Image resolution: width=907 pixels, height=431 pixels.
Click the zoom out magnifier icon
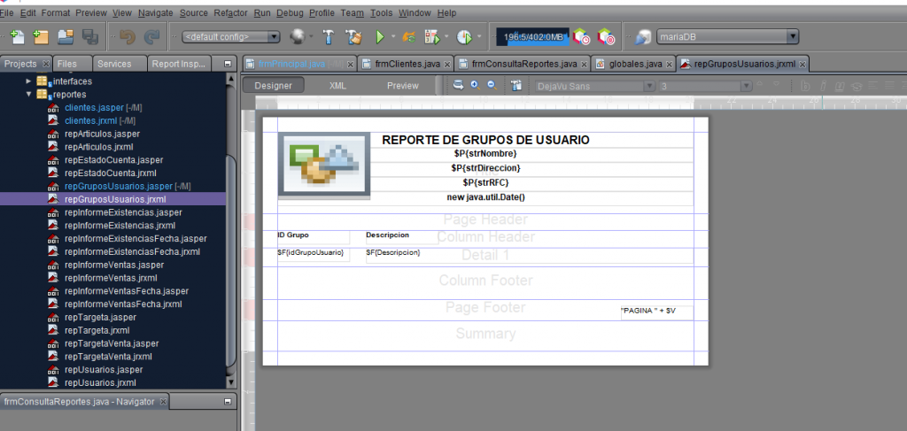pyautogui.click(x=490, y=85)
